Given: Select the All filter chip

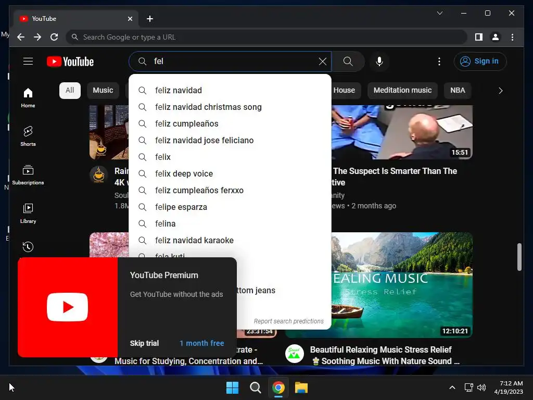Looking at the screenshot, I should [x=70, y=90].
